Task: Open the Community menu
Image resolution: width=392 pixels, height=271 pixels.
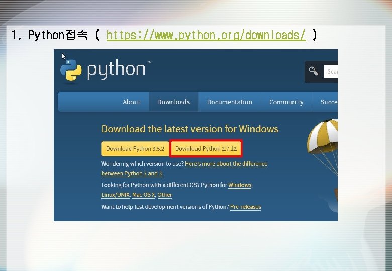Action: pyautogui.click(x=286, y=102)
